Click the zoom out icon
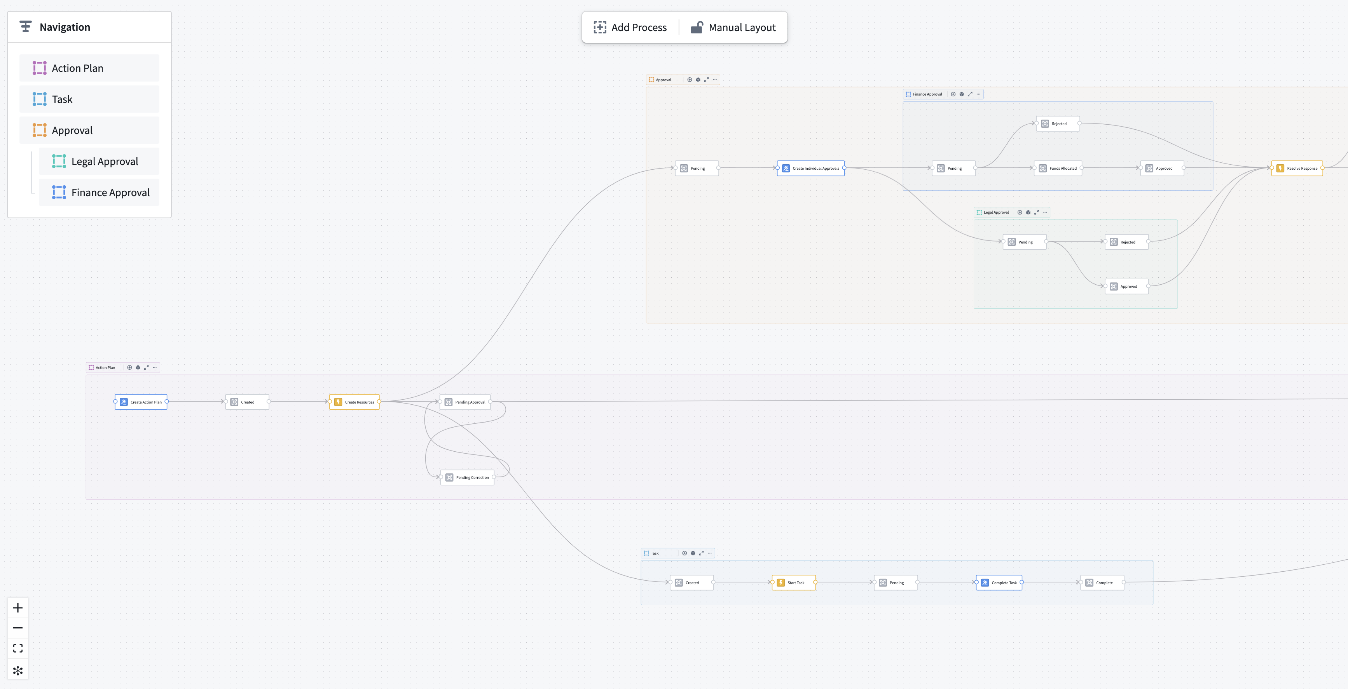 (18, 628)
